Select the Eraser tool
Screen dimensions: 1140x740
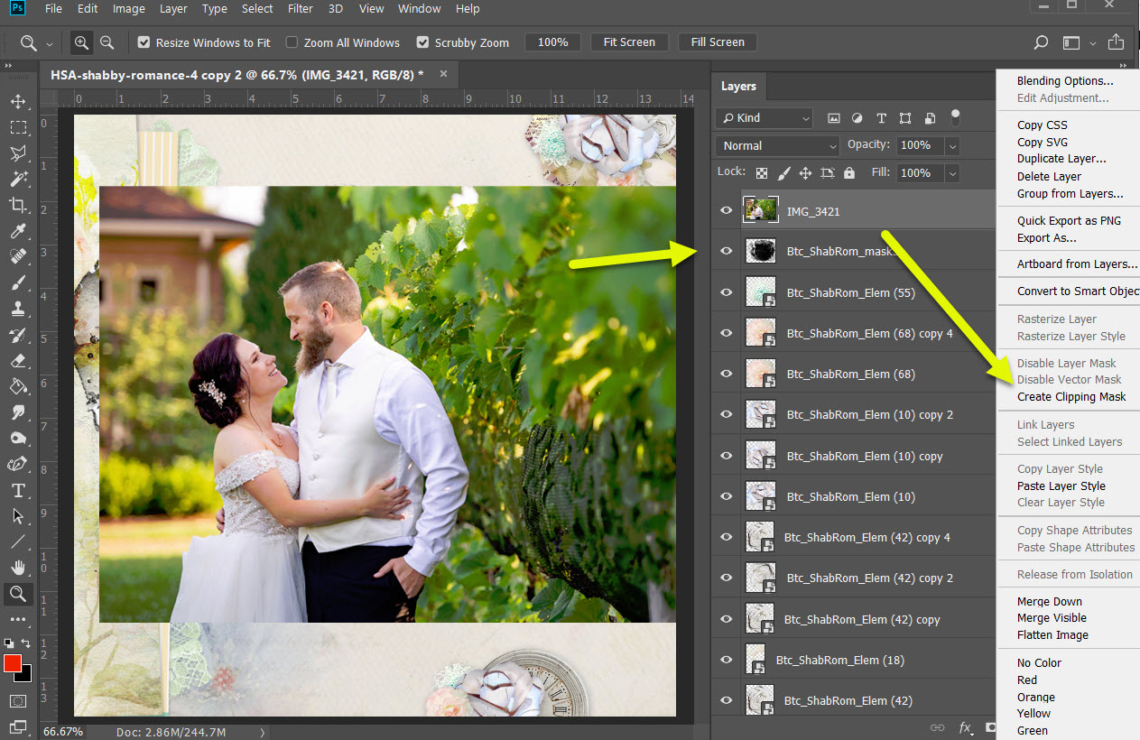[x=18, y=360]
